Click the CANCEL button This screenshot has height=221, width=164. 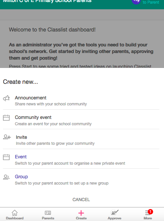81,199
